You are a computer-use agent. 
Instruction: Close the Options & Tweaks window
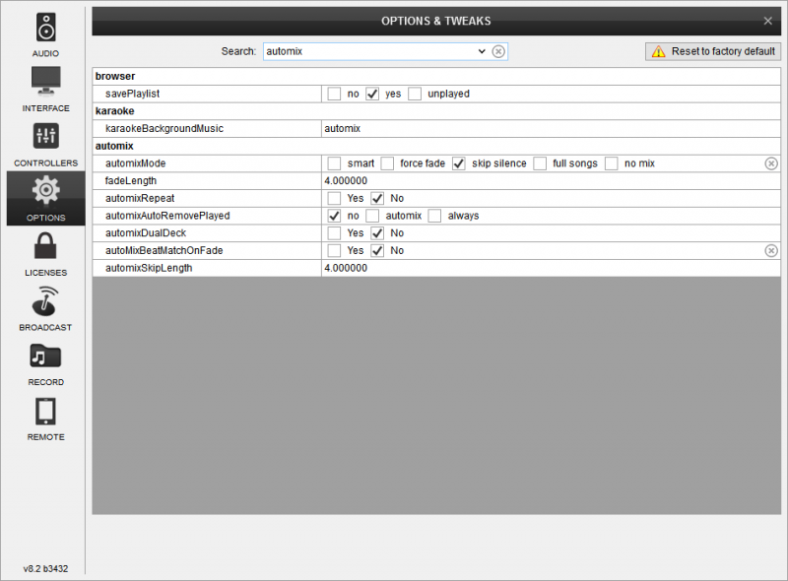[768, 21]
